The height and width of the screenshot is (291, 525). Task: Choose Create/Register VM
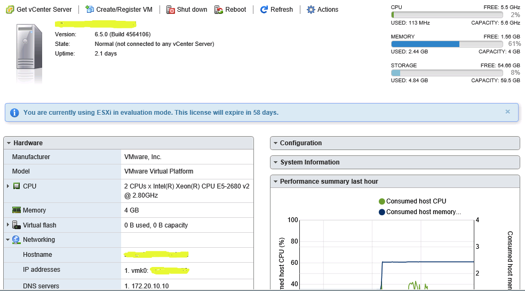pos(119,10)
